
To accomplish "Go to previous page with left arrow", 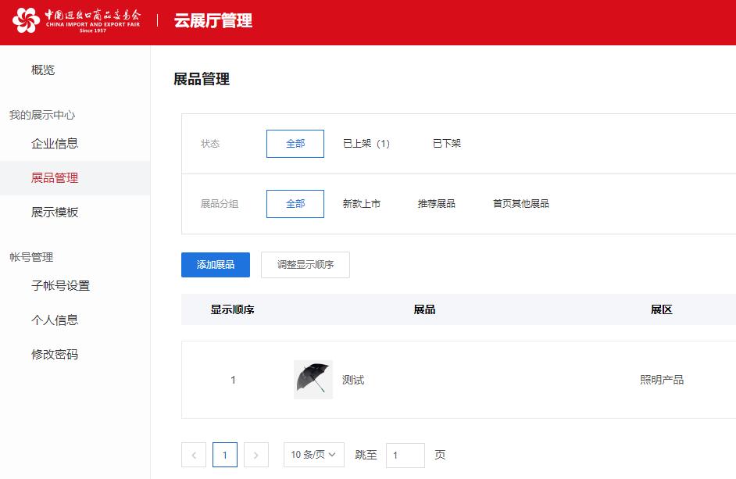I will pos(194,455).
